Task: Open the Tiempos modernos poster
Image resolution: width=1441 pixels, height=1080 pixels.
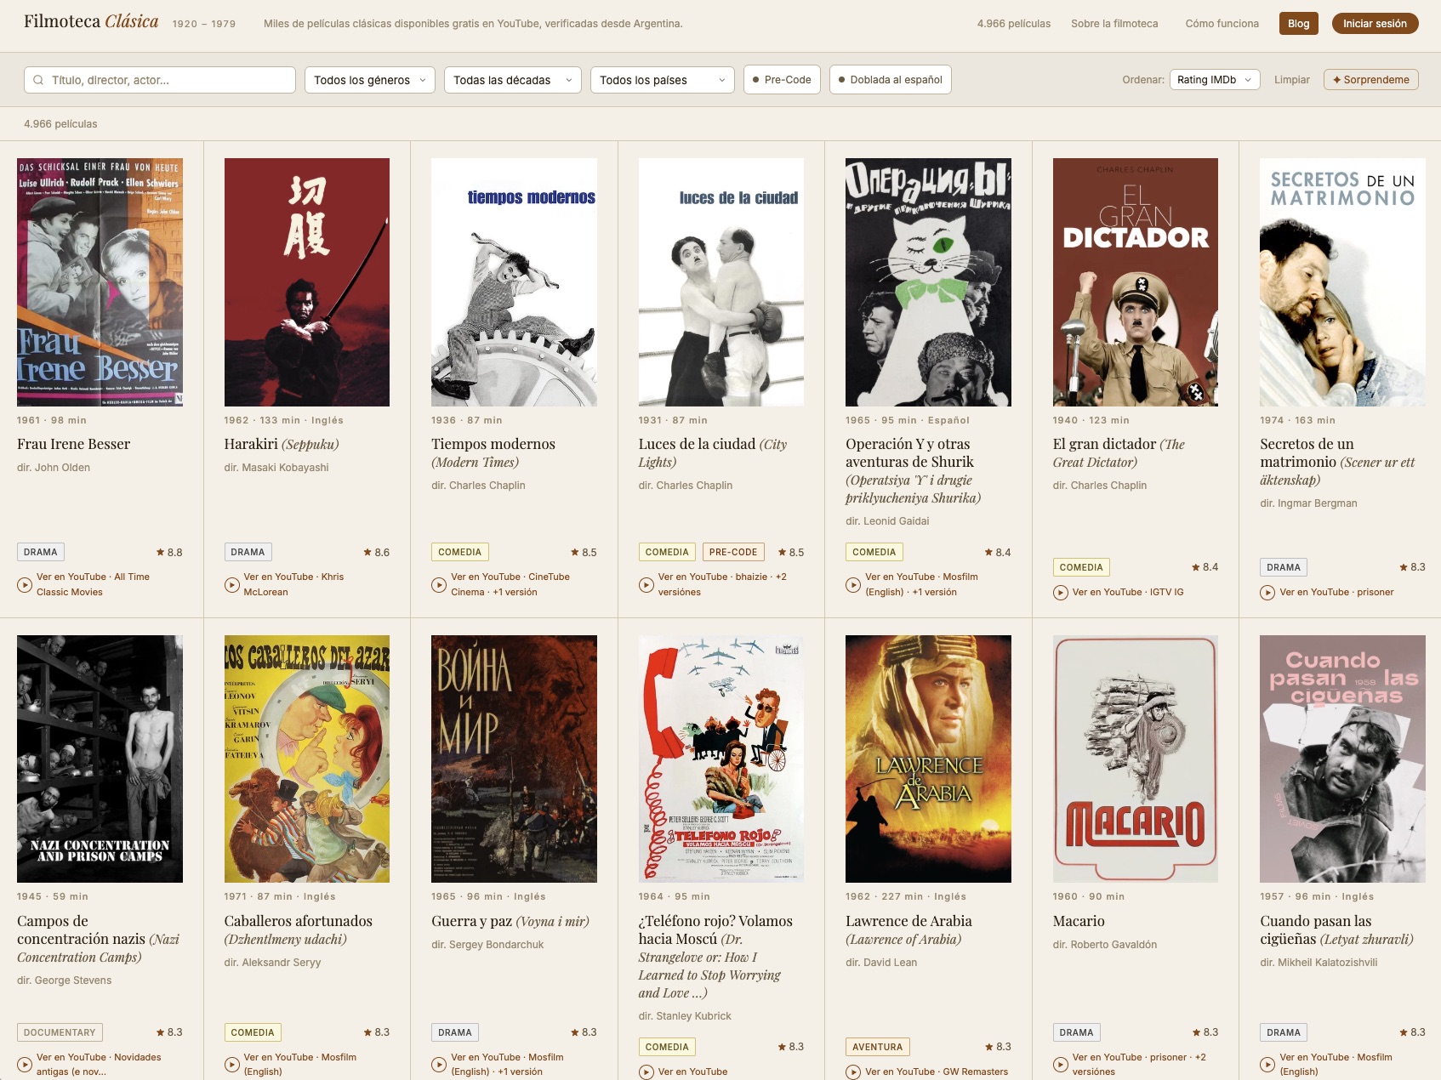Action: [514, 282]
